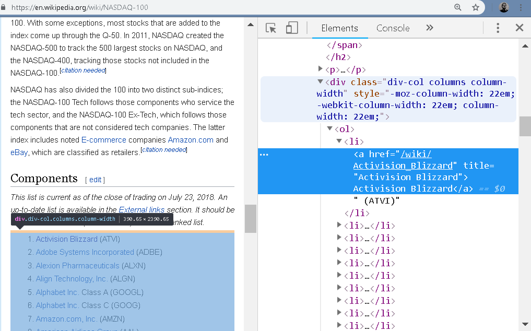
Task: Click the browser zoom magnifier icon
Action: (x=457, y=7)
